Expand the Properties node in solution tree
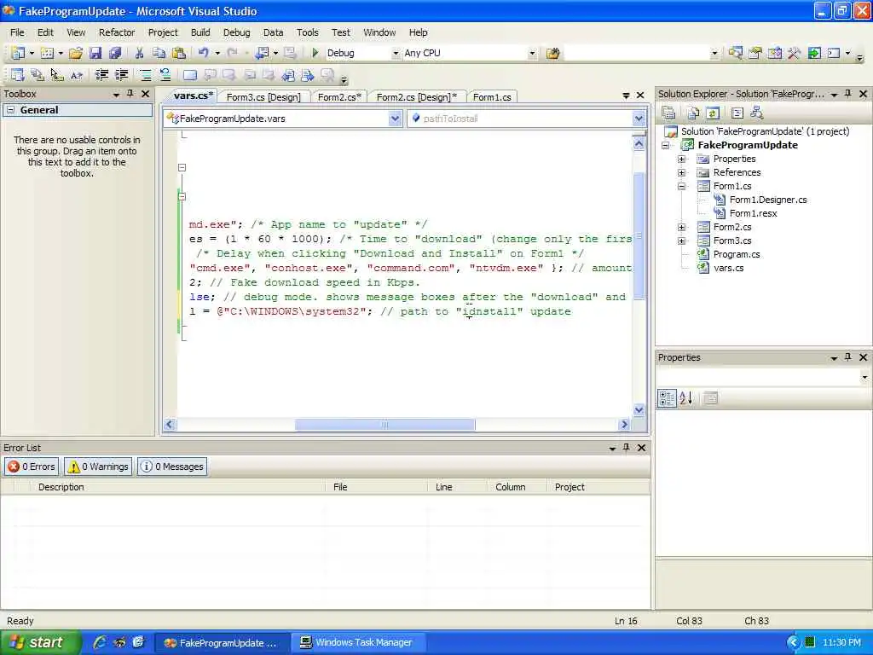873x655 pixels. pyautogui.click(x=681, y=159)
